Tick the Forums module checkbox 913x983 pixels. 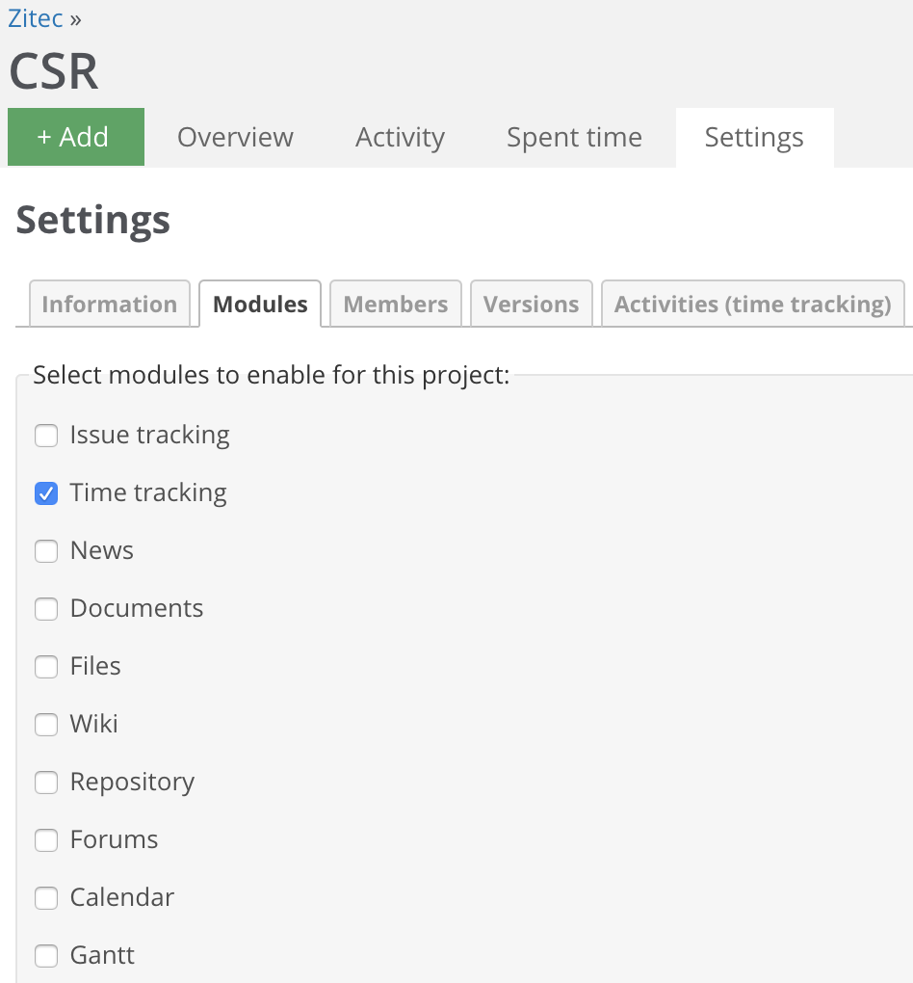[x=45, y=840]
